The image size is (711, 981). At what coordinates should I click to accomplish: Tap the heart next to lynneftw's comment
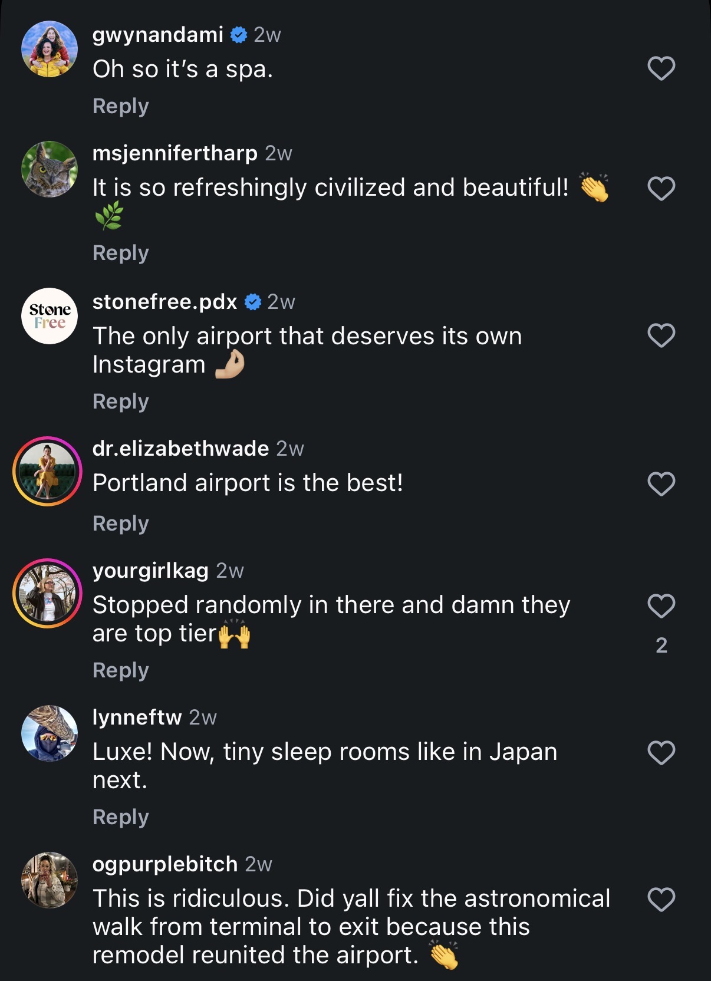[x=661, y=753]
